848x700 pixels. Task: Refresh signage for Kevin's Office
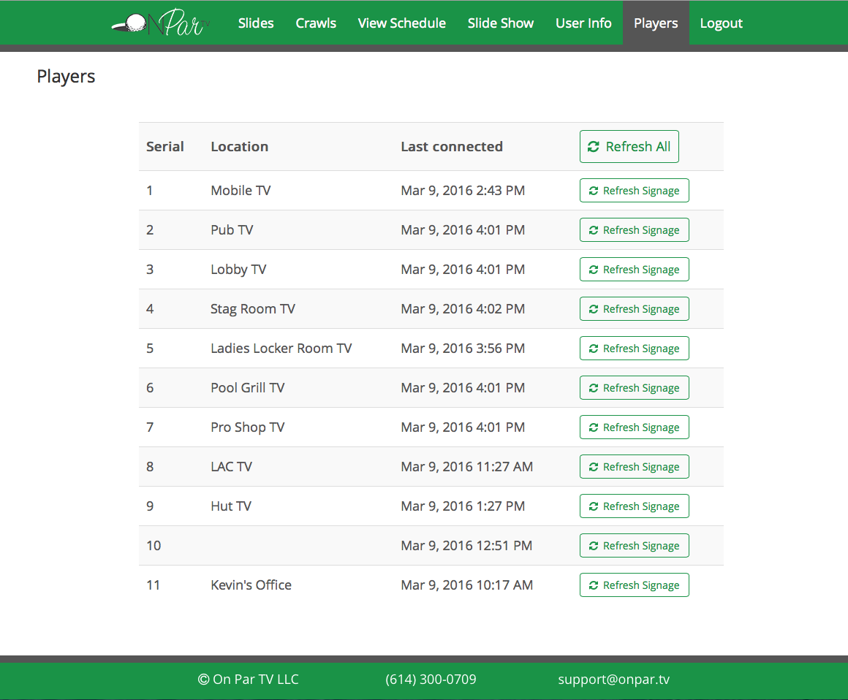[635, 585]
